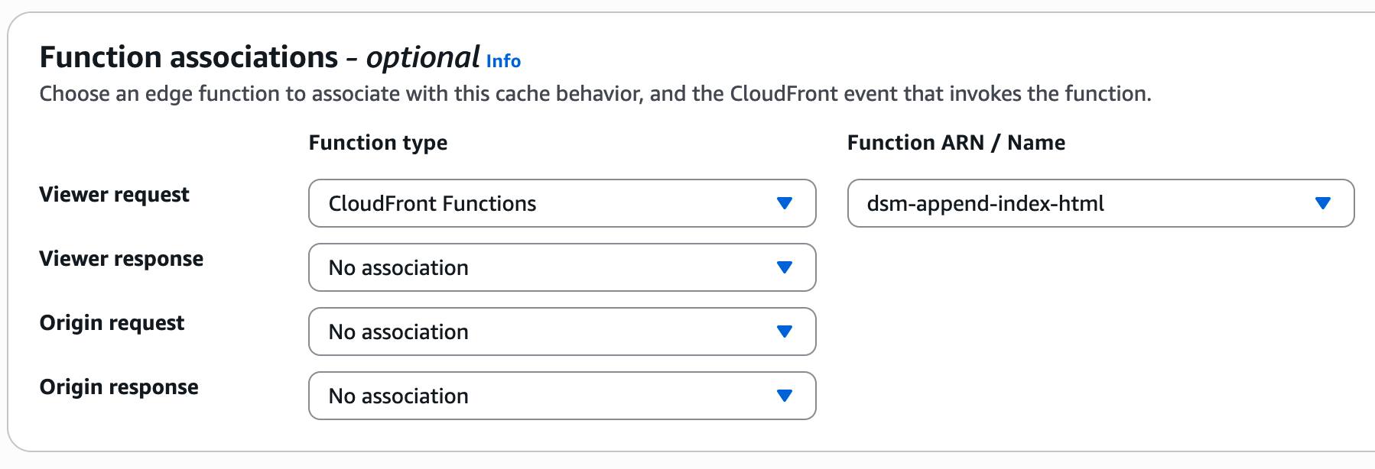Click the Viewer response row label

pyautogui.click(x=121, y=259)
